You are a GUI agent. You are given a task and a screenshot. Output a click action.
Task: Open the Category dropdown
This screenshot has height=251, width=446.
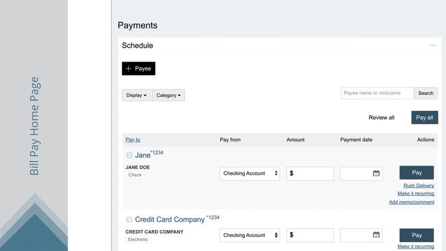tap(168, 95)
